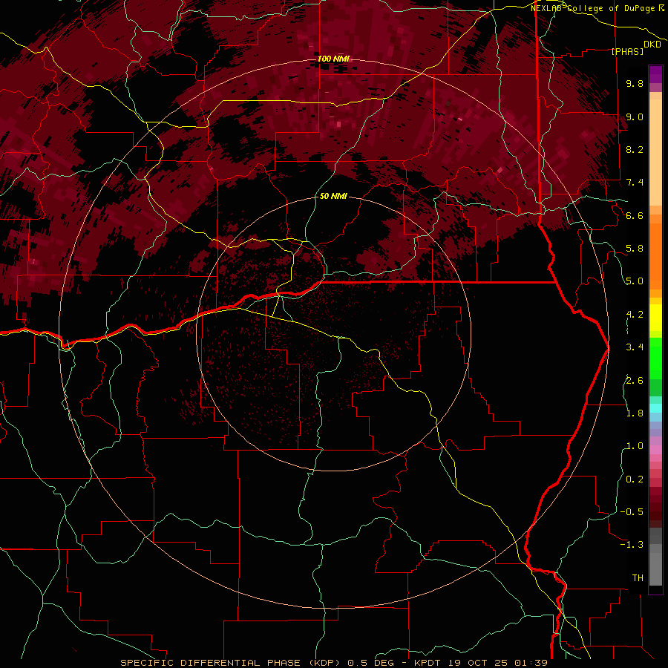The width and height of the screenshot is (668, 668).
Task: Click the 1.0 value on the color scale
Action: point(635,446)
